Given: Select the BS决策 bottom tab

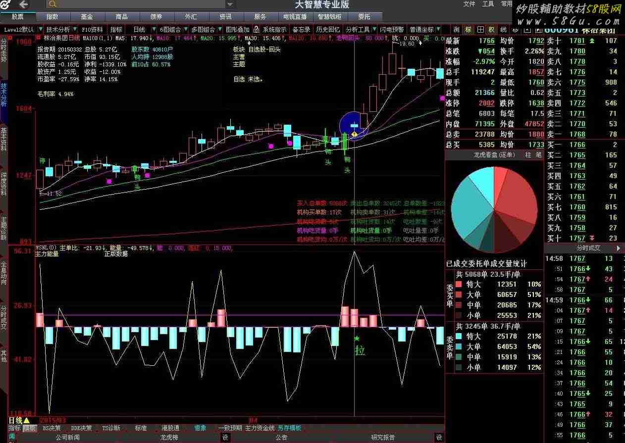Looking at the screenshot, I should pos(52,428).
